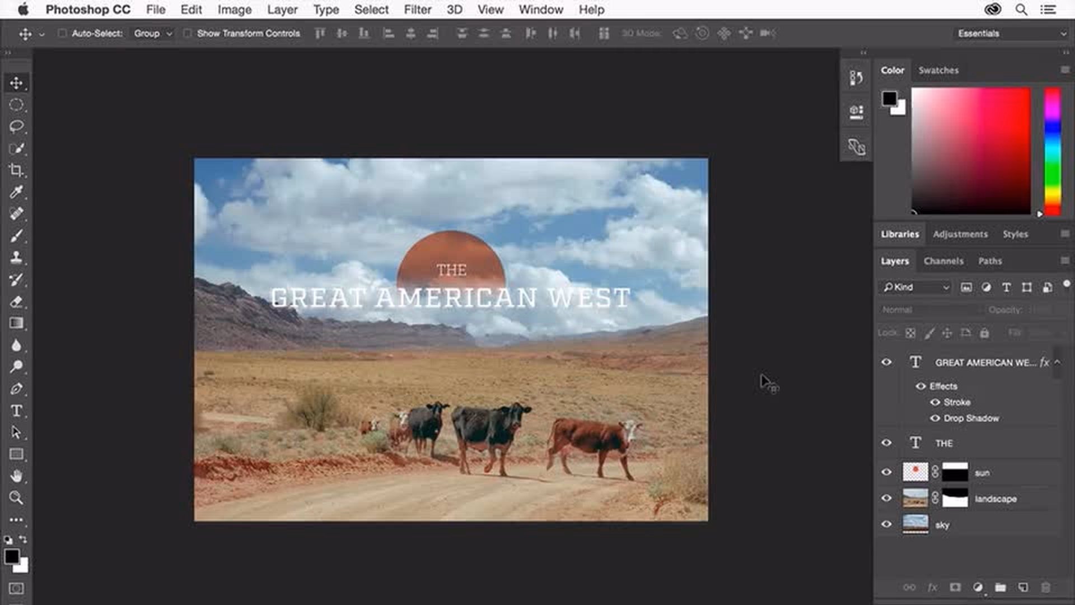1075x605 pixels.
Task: Open the Filter menu
Action: pyautogui.click(x=417, y=10)
